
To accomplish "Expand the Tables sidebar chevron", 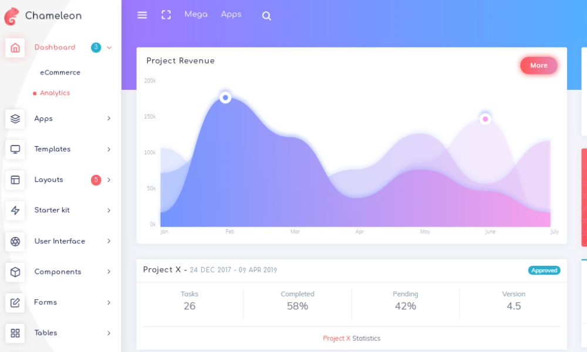I will coord(109,333).
